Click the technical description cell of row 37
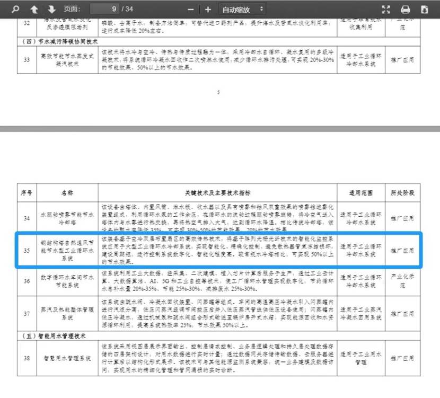This screenshot has height=398, width=440. tap(217, 314)
